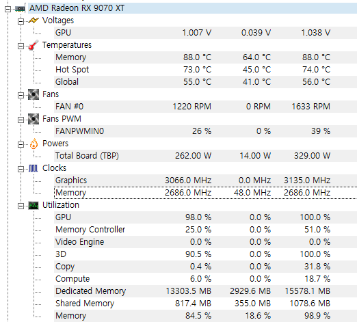Click the 3135.0 MHz maximum graphics clock

tap(307, 180)
